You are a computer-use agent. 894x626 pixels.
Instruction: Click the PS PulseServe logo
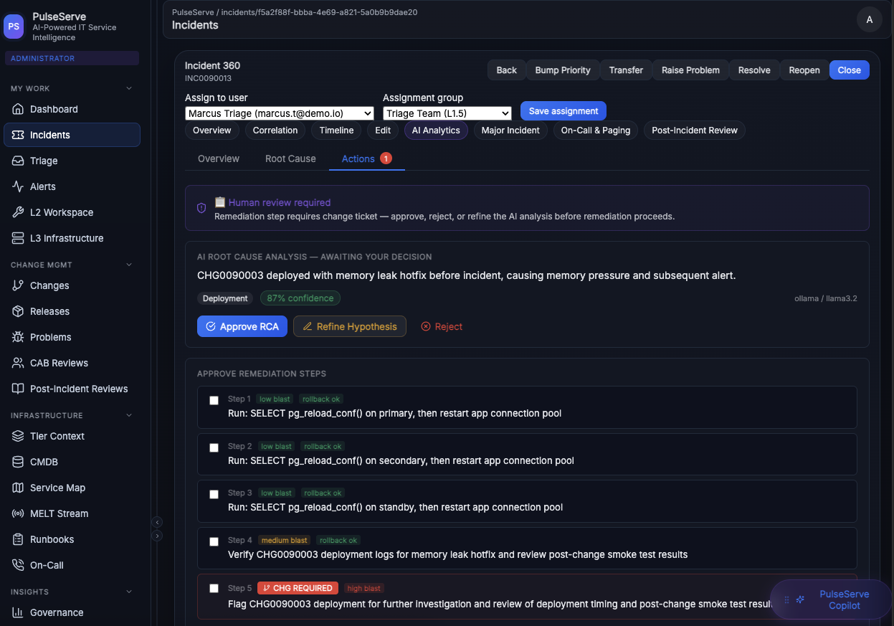[x=14, y=27]
